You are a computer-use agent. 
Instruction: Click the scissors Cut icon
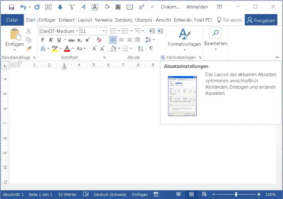(28, 31)
